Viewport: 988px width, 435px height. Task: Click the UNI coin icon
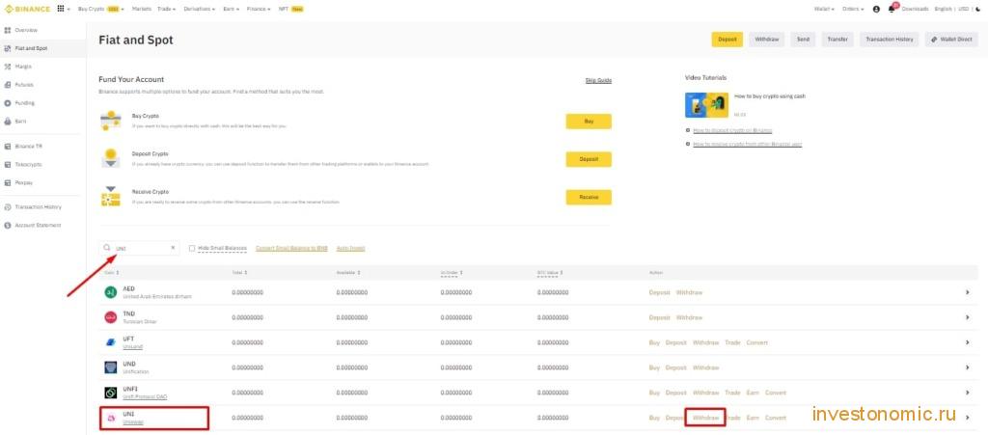pos(110,418)
